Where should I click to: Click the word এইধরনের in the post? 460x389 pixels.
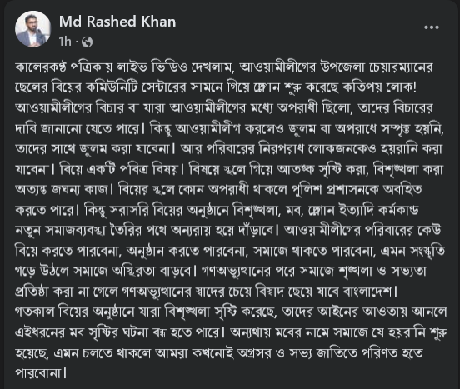[x=40, y=332]
